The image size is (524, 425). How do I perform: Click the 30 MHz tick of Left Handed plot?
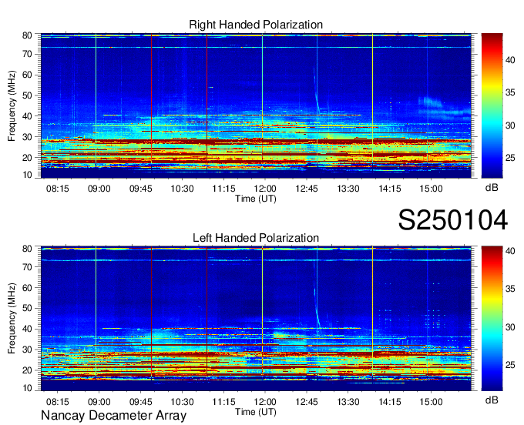click(27, 350)
